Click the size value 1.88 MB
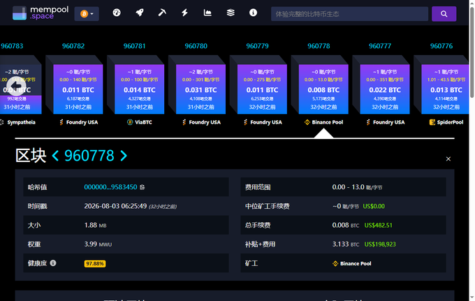Image resolution: width=475 pixels, height=301 pixels. tap(96, 226)
